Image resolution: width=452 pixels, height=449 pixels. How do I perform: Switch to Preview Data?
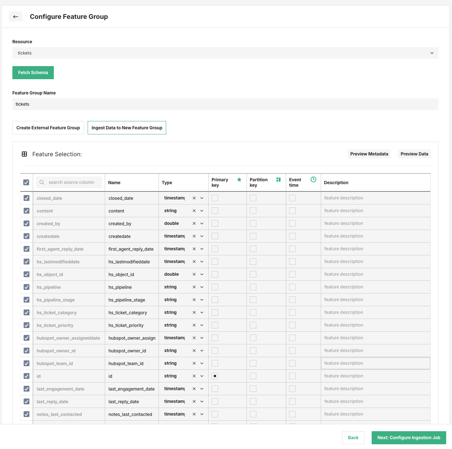[414, 154]
